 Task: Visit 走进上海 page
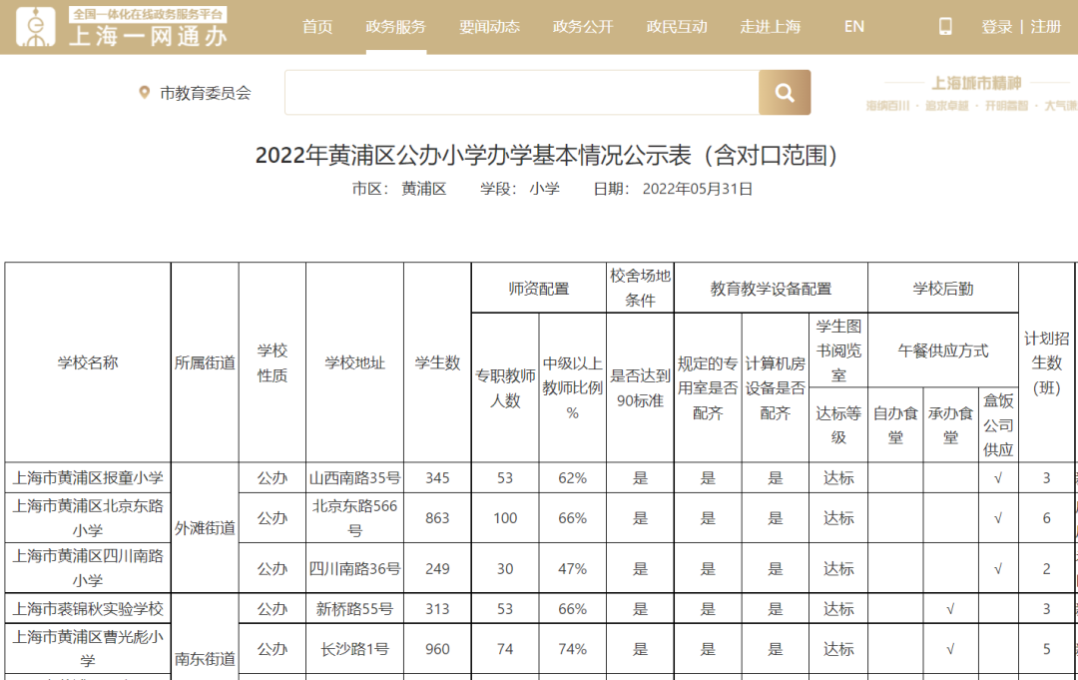pos(770,27)
